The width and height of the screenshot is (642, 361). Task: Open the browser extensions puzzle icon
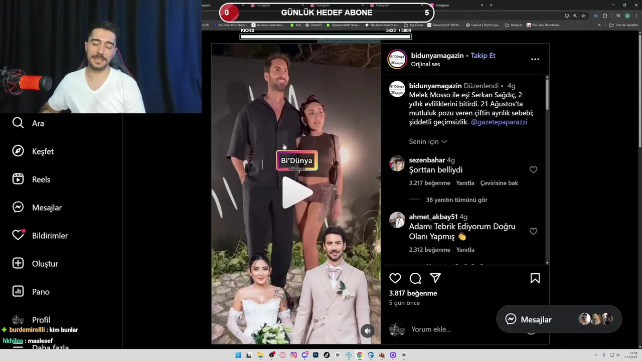605,16
